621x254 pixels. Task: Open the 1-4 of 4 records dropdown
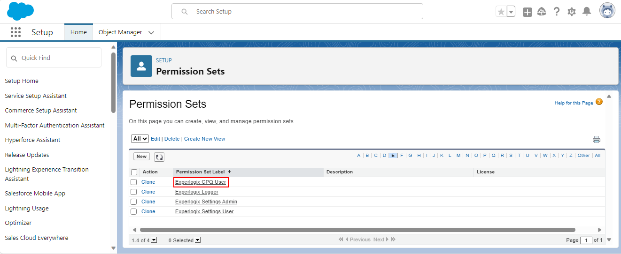point(155,240)
